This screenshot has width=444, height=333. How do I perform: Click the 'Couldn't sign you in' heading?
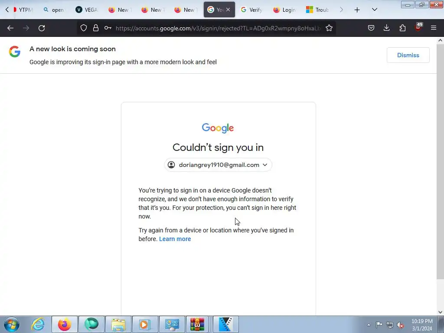click(218, 147)
